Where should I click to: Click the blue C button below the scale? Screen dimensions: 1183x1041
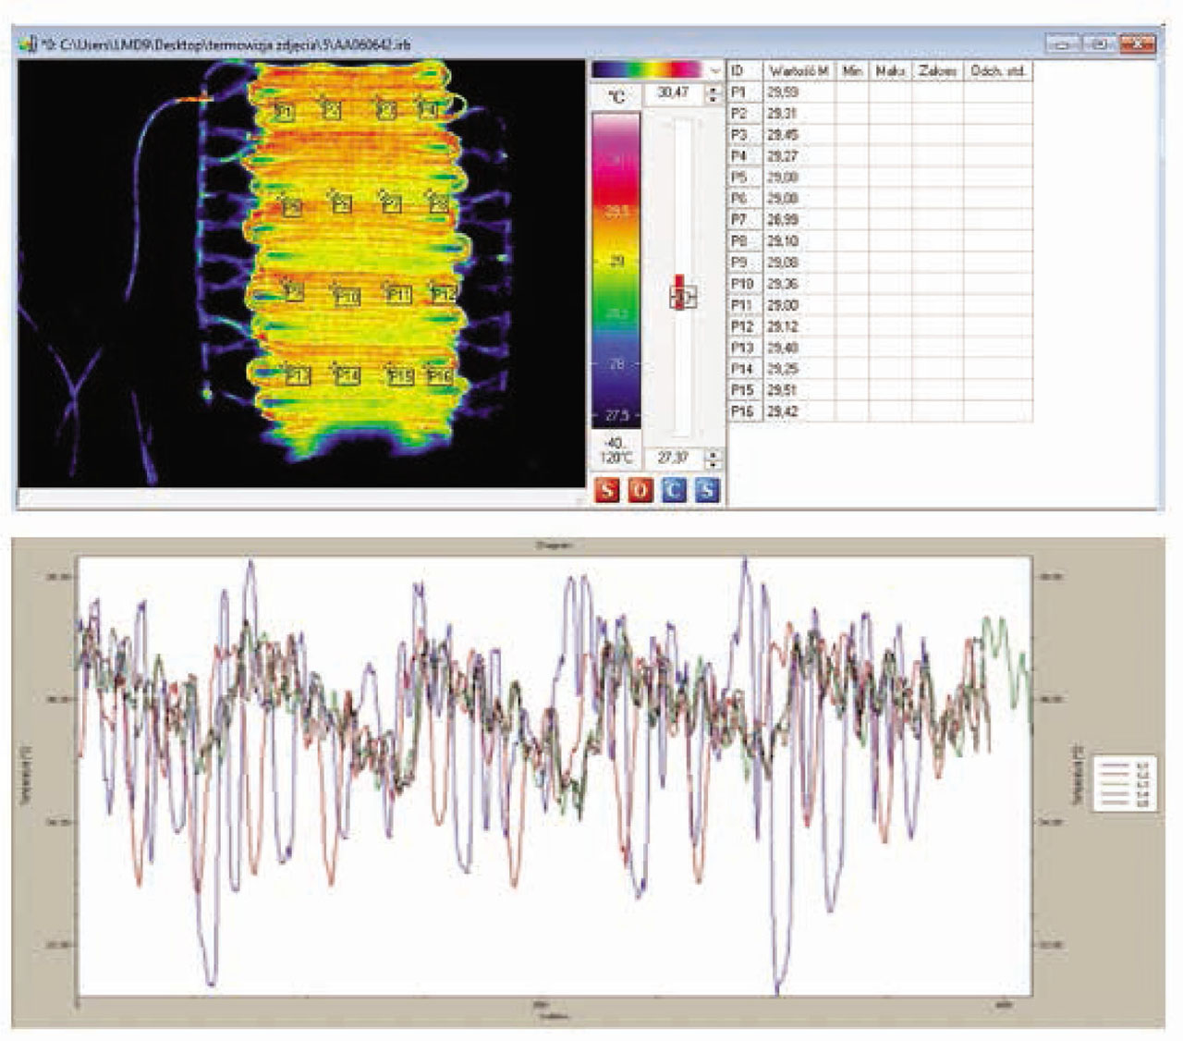(x=674, y=489)
